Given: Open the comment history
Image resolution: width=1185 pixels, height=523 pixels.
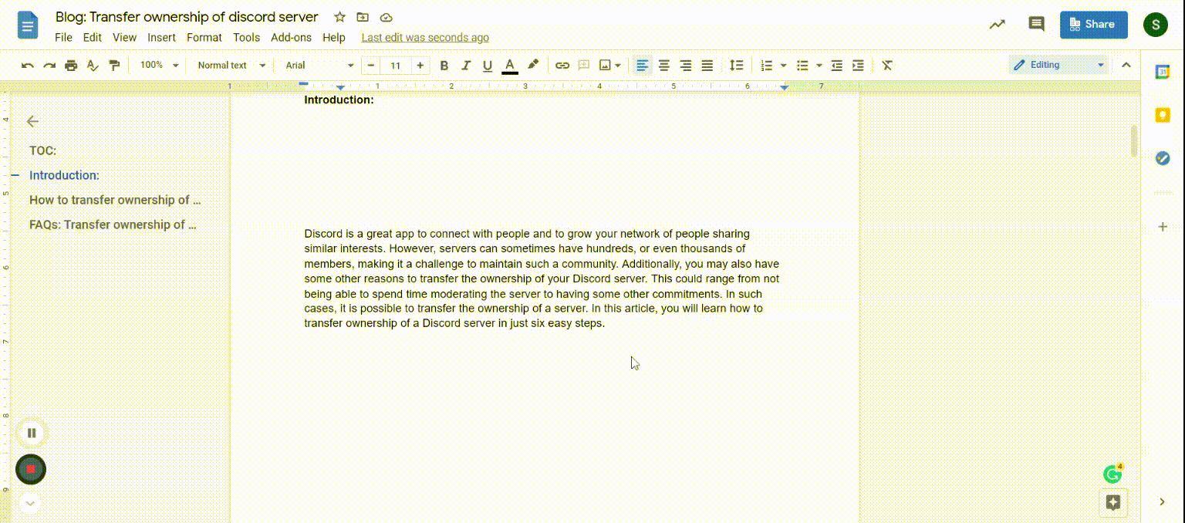Looking at the screenshot, I should coord(1036,25).
